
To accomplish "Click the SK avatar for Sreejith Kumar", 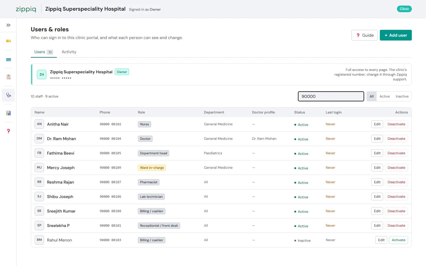I will [x=39, y=211].
